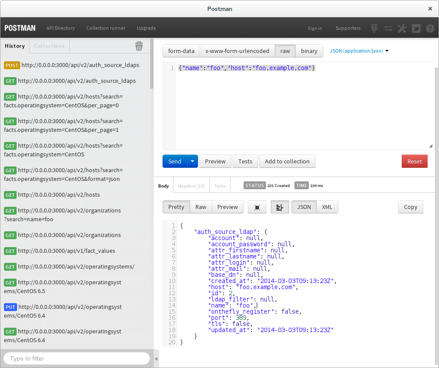439x368 pixels.
Task: Switch response view to Preview
Action: click(227, 207)
